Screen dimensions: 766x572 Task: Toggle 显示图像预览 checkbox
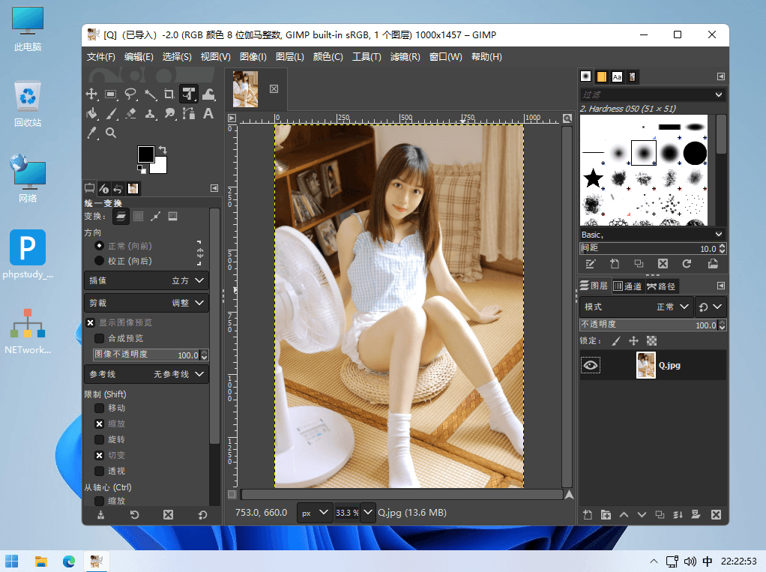91,322
